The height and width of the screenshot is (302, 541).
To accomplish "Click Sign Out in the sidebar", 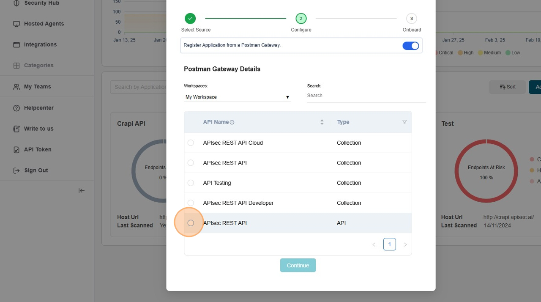I will [x=36, y=170].
